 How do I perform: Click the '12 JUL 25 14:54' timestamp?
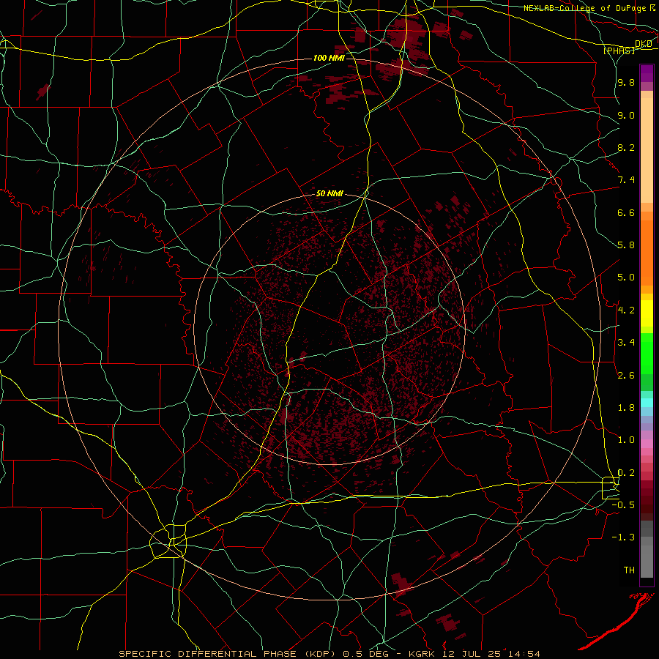491,654
